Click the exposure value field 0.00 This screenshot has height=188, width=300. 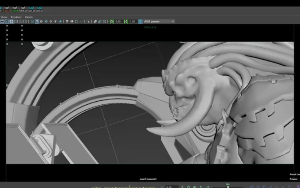tap(118, 22)
